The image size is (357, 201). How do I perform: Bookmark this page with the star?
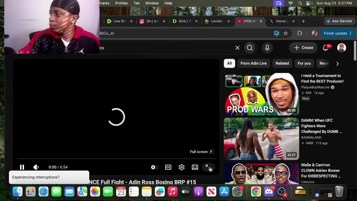(x=286, y=33)
